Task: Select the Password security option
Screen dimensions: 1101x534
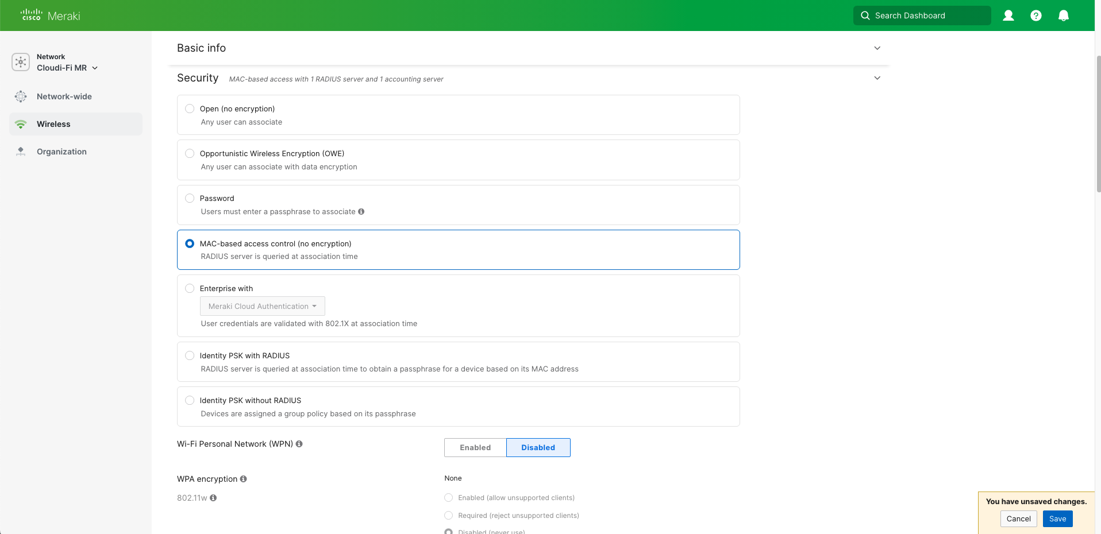Action: tap(190, 198)
